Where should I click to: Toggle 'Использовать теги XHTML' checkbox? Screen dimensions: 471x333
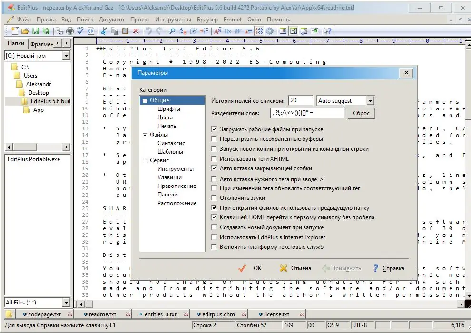click(x=214, y=158)
